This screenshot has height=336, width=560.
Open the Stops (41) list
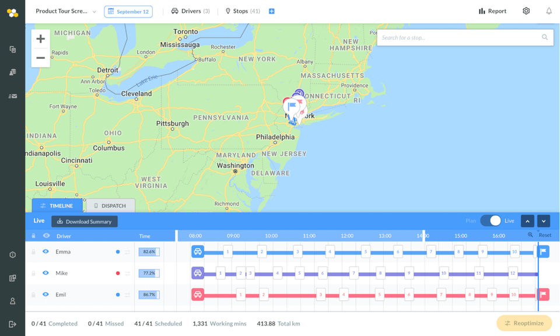(243, 11)
